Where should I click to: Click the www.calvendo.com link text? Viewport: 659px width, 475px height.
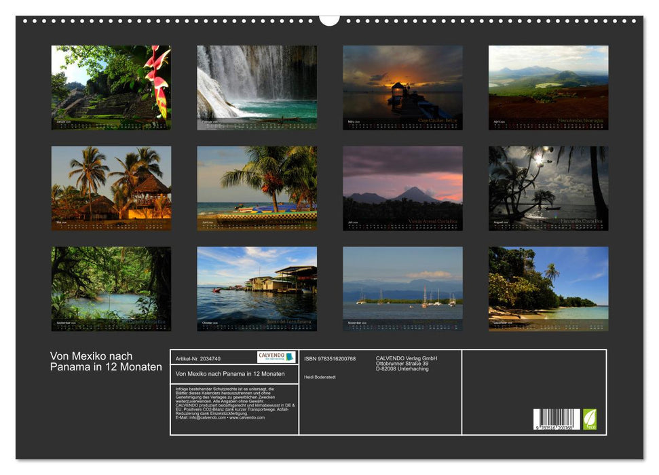[x=247, y=417]
